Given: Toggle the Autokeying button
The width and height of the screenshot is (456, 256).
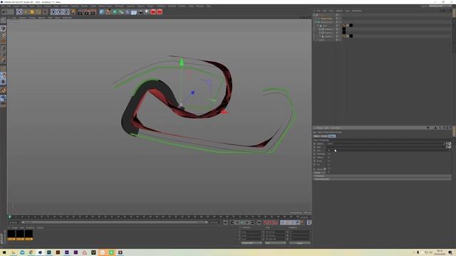Looking at the screenshot, I should tap(270, 223).
